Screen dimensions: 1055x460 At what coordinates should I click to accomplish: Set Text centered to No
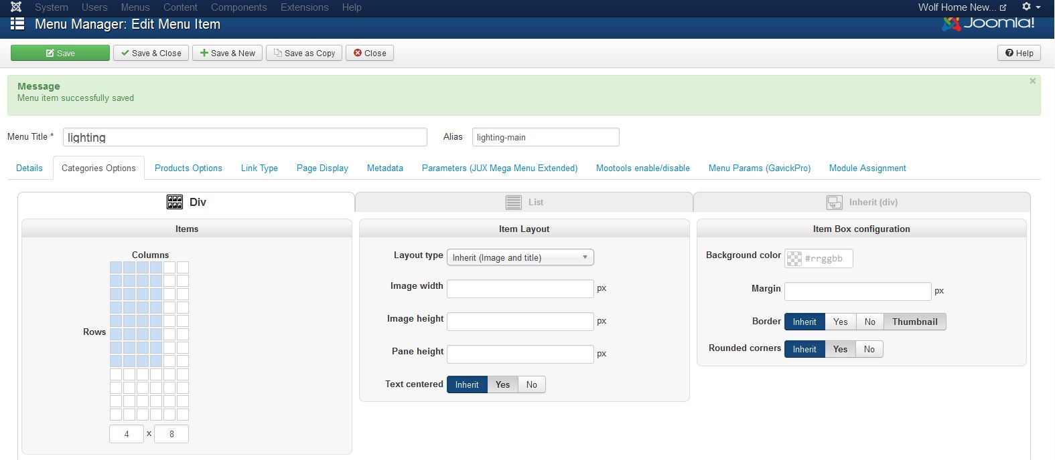(x=532, y=384)
